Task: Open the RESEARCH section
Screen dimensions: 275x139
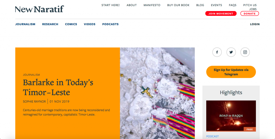Action: click(x=50, y=24)
